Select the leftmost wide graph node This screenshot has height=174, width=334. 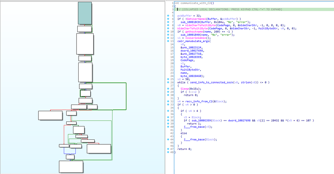tap(50, 115)
